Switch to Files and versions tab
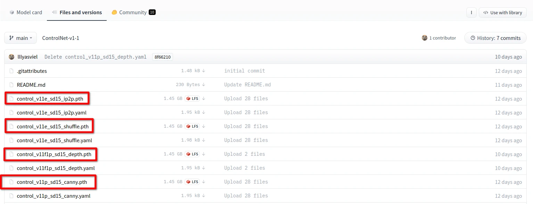Screen dimensions: 533x204 (77, 12)
